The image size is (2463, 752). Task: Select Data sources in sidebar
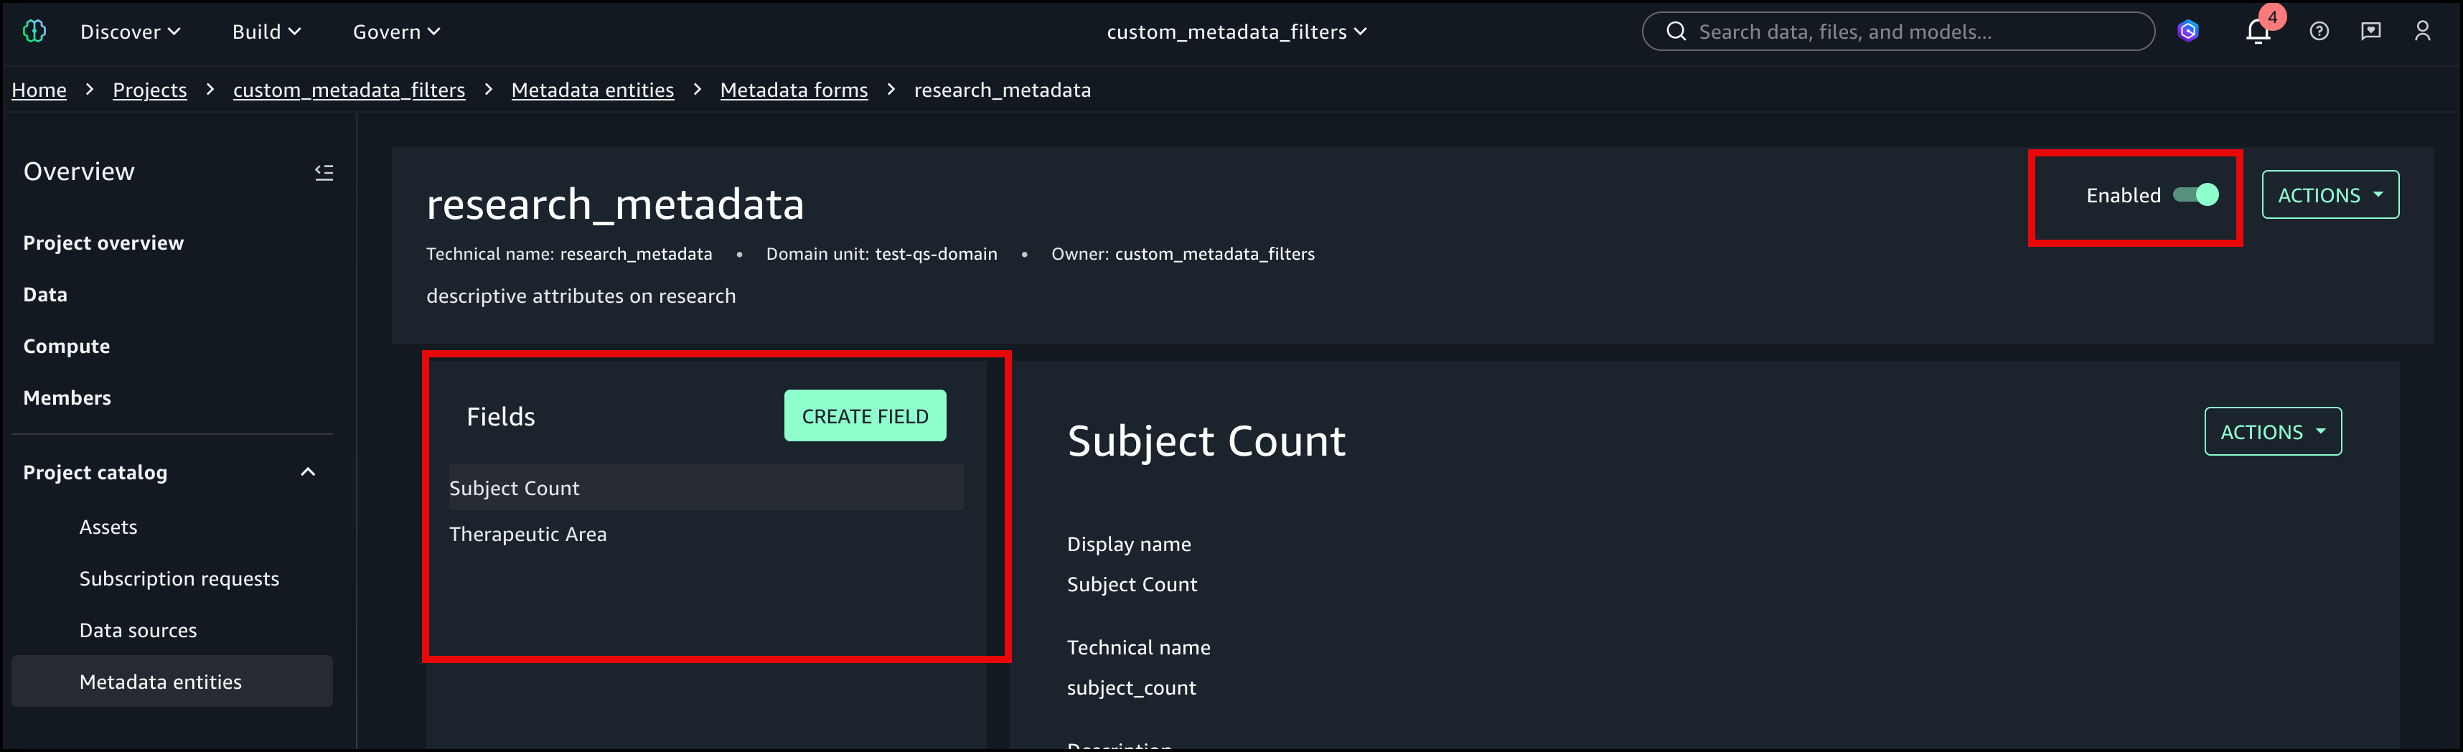(x=138, y=631)
